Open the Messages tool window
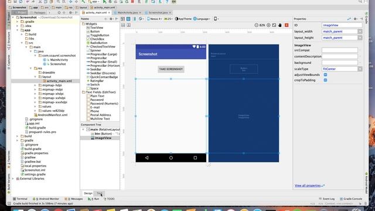The width and height of the screenshot is (375, 211). 74,199
